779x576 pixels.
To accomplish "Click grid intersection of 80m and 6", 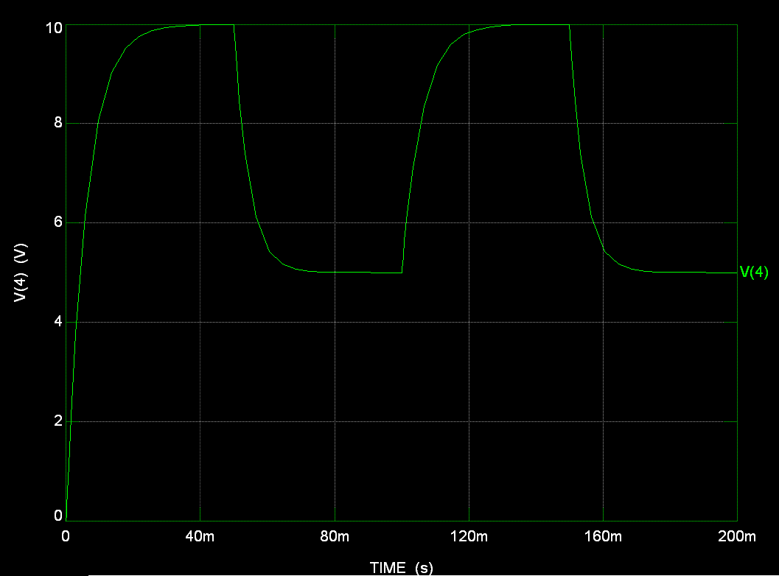I will point(335,223).
